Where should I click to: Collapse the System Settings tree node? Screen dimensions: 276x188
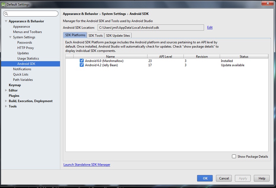click(x=10, y=37)
